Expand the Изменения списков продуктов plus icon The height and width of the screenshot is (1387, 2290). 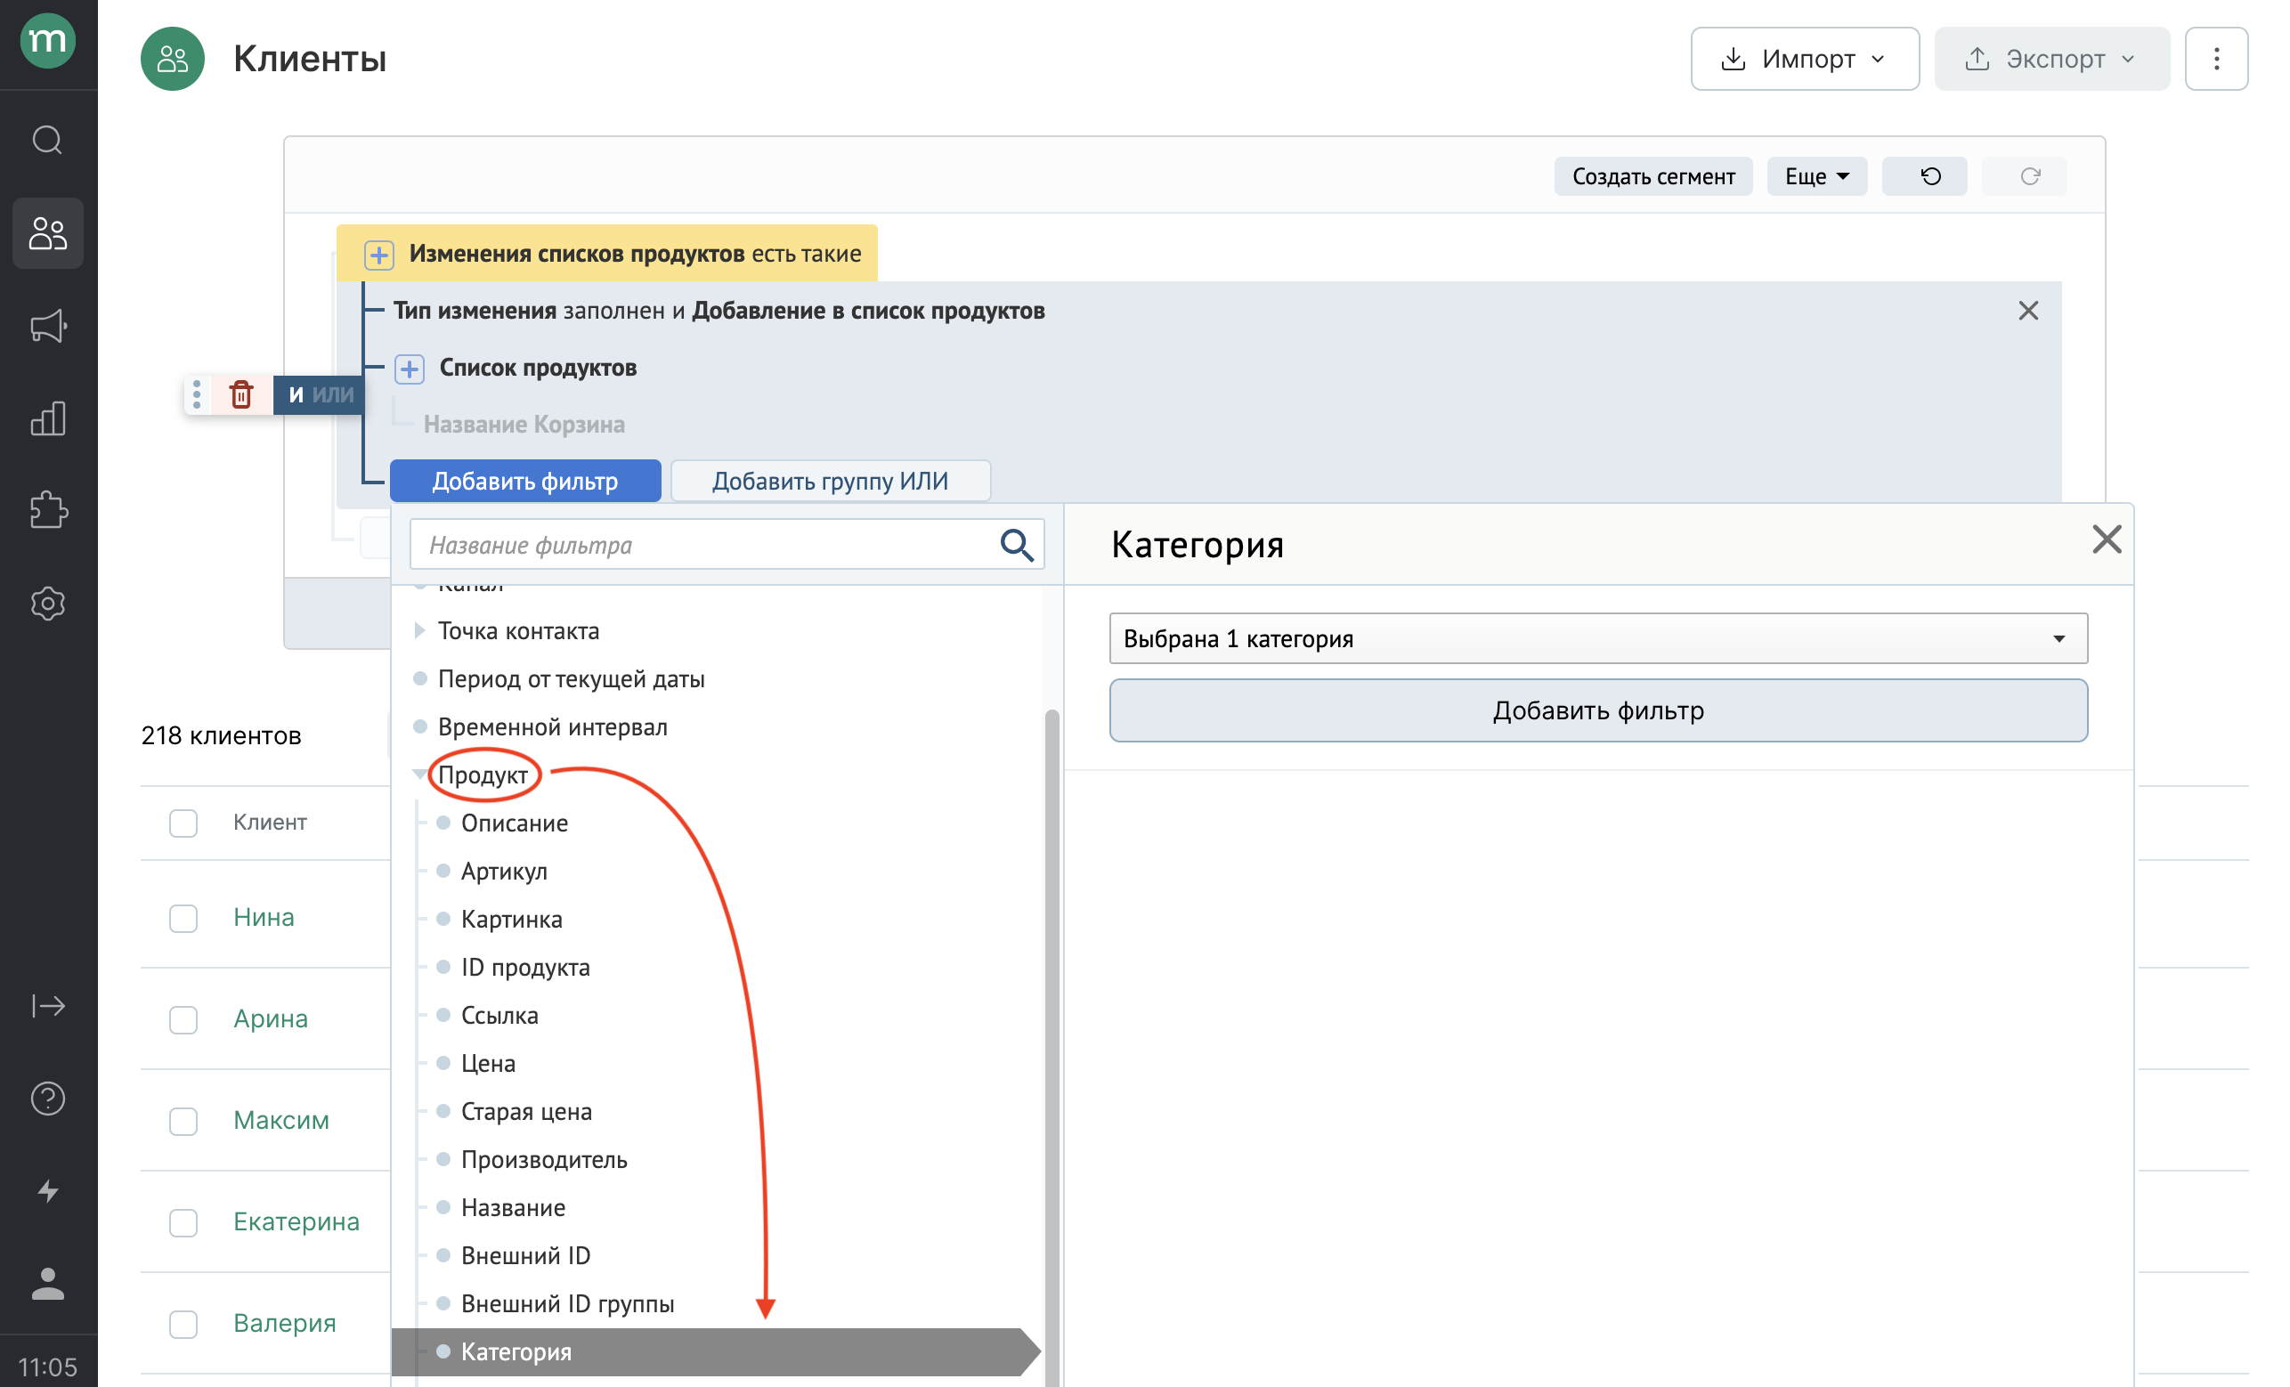[x=379, y=255]
